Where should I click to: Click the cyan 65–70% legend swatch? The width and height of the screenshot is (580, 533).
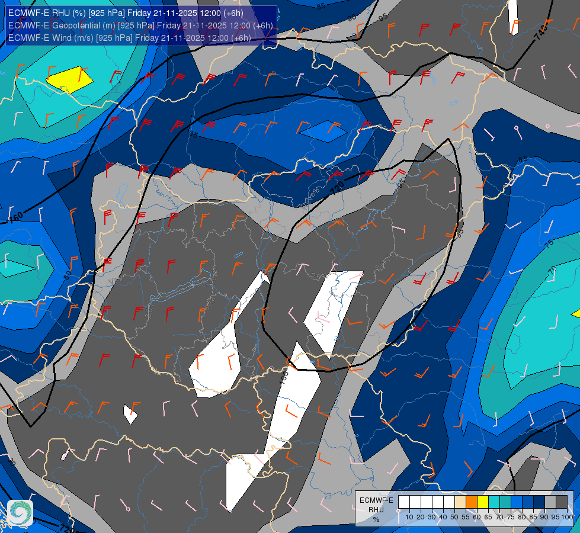[494, 502]
